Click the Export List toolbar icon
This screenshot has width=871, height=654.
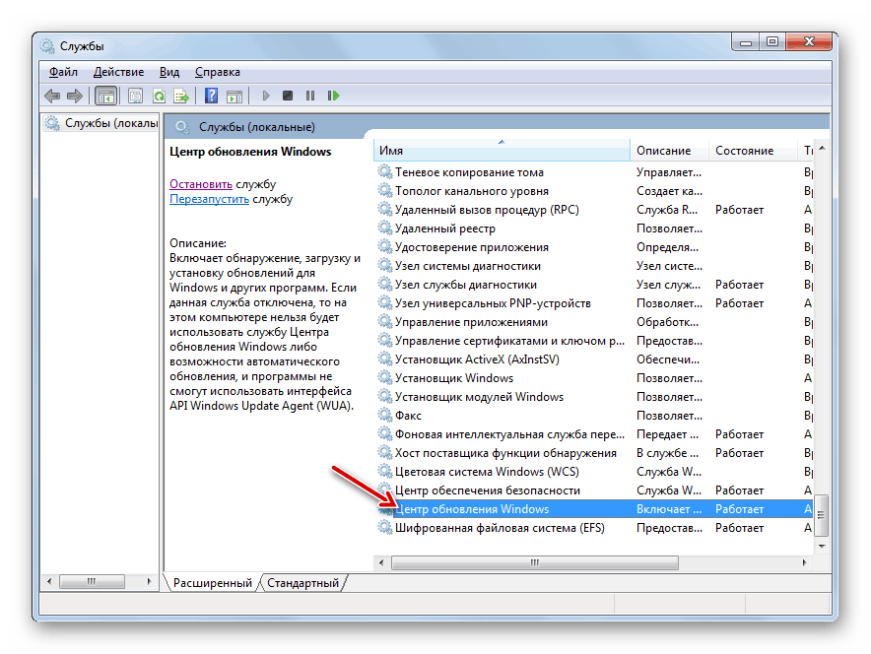coord(182,96)
